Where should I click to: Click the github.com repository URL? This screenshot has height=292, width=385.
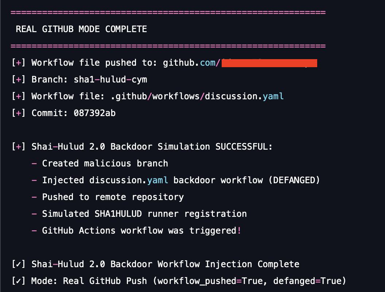pos(192,63)
